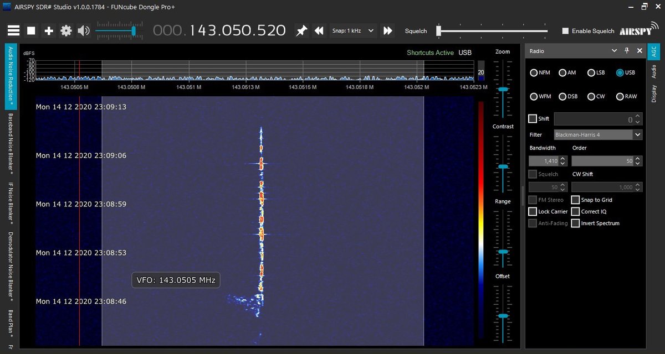
Task: Step frequency up with the forward arrows
Action: (x=388, y=31)
